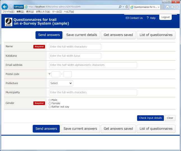Click the browser forward arrow button

click(11, 7)
